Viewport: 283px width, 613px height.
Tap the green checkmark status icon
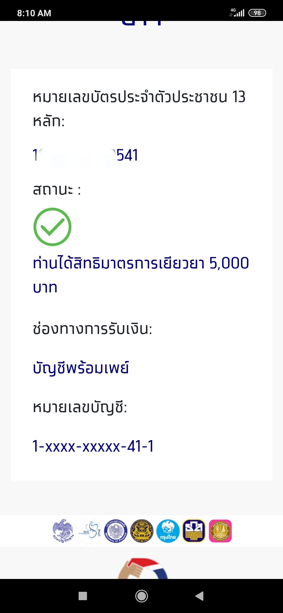coord(52,227)
